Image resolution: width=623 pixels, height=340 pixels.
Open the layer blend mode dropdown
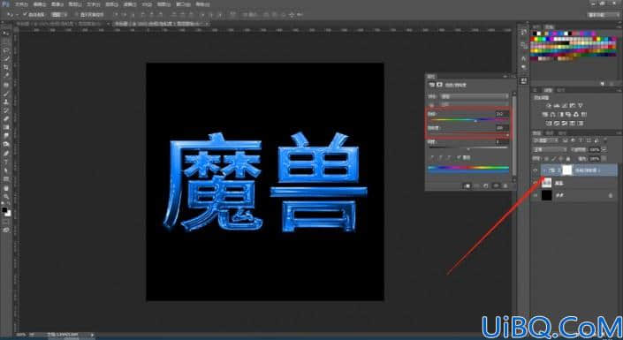tap(550, 150)
